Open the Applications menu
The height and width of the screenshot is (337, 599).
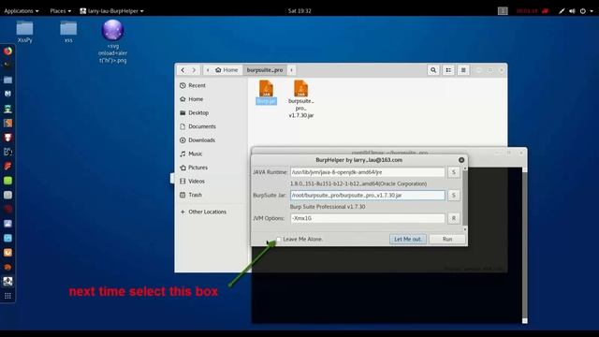[21, 11]
